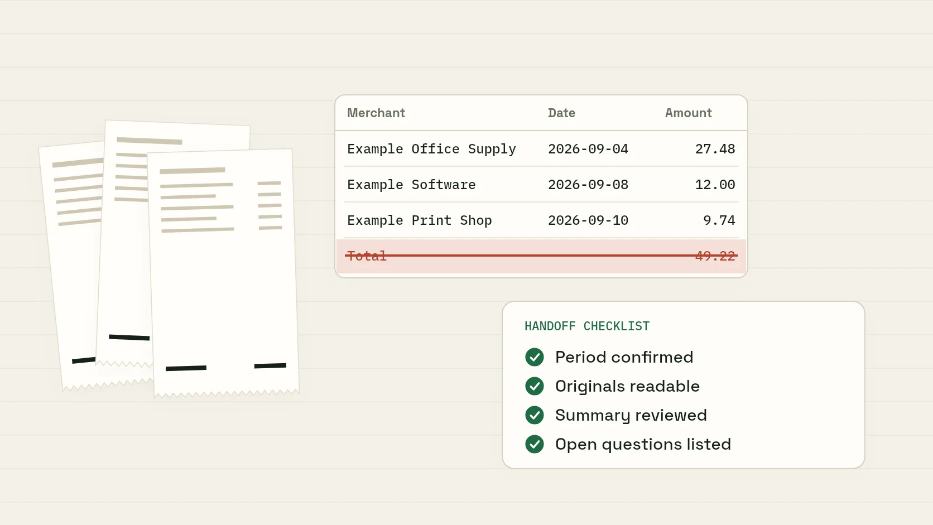Viewport: 933px width, 525px height.
Task: Click the struck-through Total label
Action: [x=367, y=256]
